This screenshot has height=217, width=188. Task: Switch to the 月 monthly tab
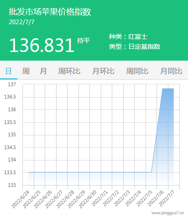[43, 71]
